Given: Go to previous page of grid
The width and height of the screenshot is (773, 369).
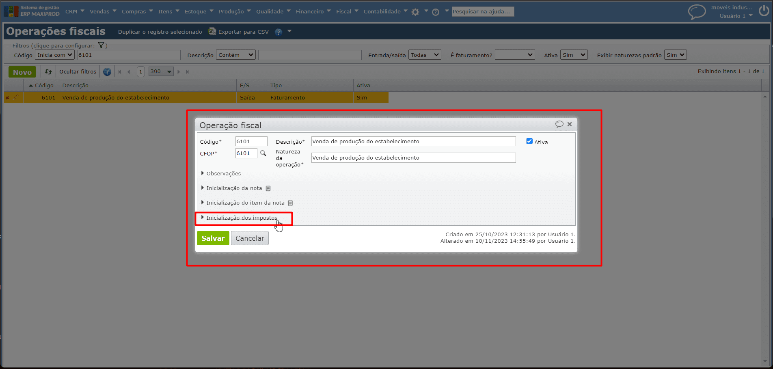Looking at the screenshot, I should tap(129, 72).
